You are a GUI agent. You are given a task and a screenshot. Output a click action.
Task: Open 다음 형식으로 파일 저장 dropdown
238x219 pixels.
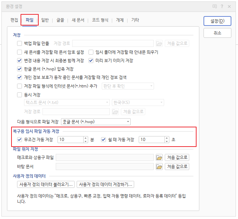[96, 122]
